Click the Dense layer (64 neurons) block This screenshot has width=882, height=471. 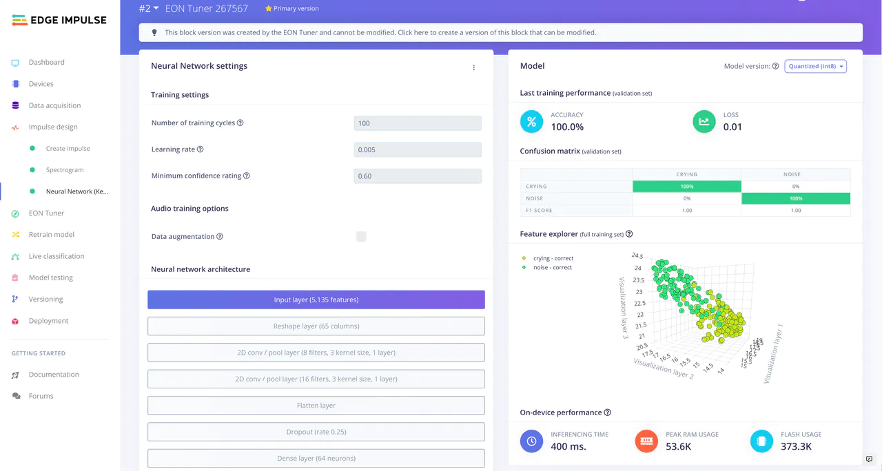pyautogui.click(x=316, y=458)
